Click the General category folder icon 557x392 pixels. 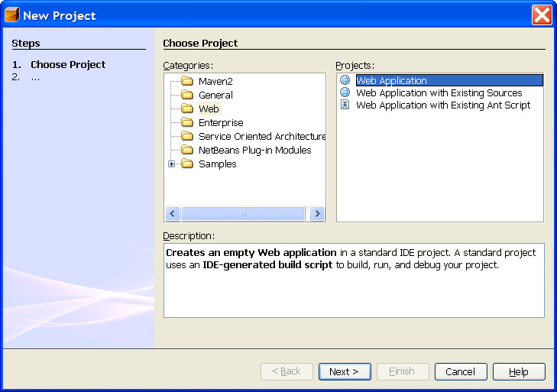[x=187, y=95]
